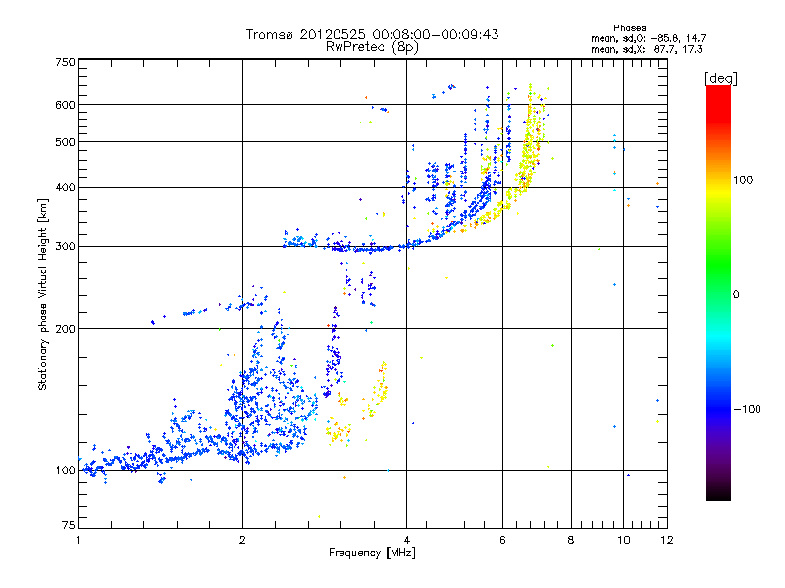Select the 'RwPretec (8p)' subtitle text
Viewport: 785px width, 588px height.
coord(372,47)
